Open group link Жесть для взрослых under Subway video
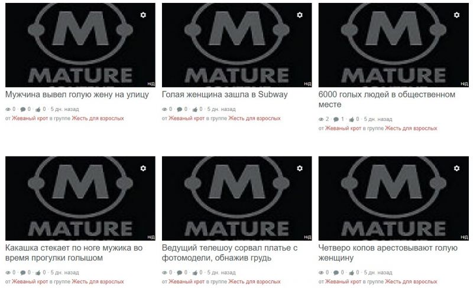The height and width of the screenshot is (288, 473). tap(254, 119)
